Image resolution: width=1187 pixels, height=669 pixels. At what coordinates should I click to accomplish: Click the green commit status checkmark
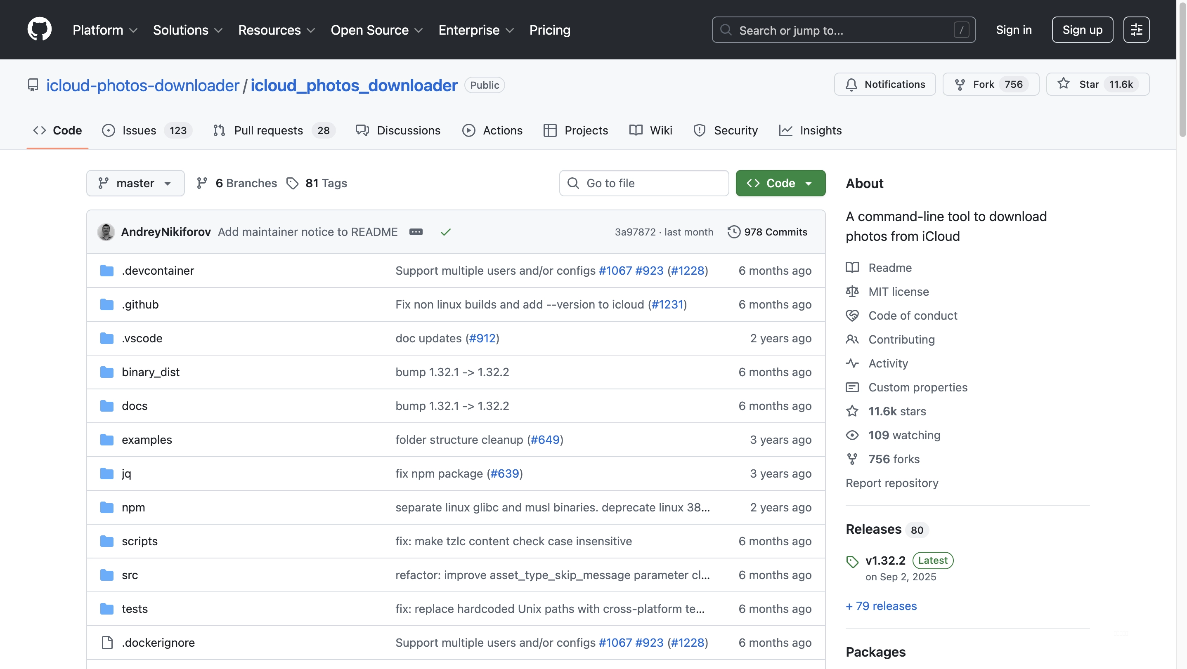[445, 232]
